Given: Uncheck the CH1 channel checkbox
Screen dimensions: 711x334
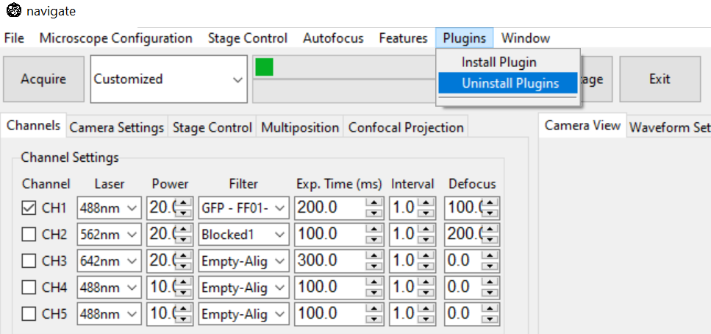Looking at the screenshot, I should tap(29, 208).
